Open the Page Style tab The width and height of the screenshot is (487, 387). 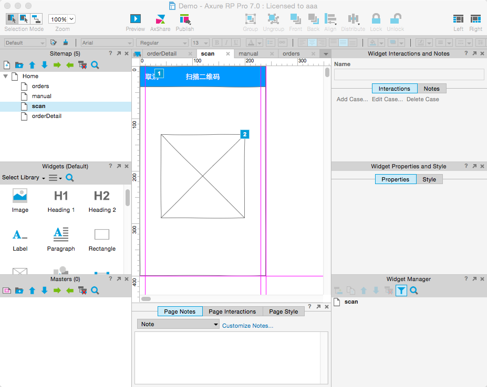click(284, 311)
